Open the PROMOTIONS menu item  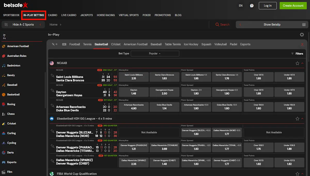(162, 15)
